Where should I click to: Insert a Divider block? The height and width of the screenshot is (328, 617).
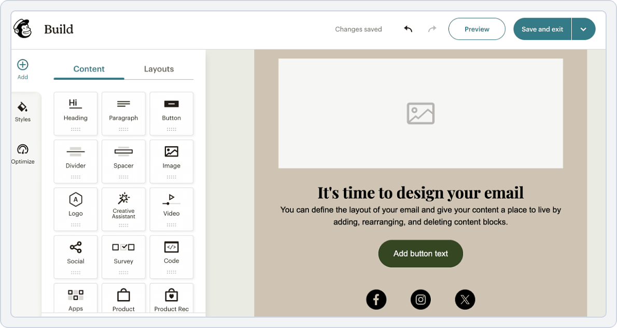click(x=76, y=161)
